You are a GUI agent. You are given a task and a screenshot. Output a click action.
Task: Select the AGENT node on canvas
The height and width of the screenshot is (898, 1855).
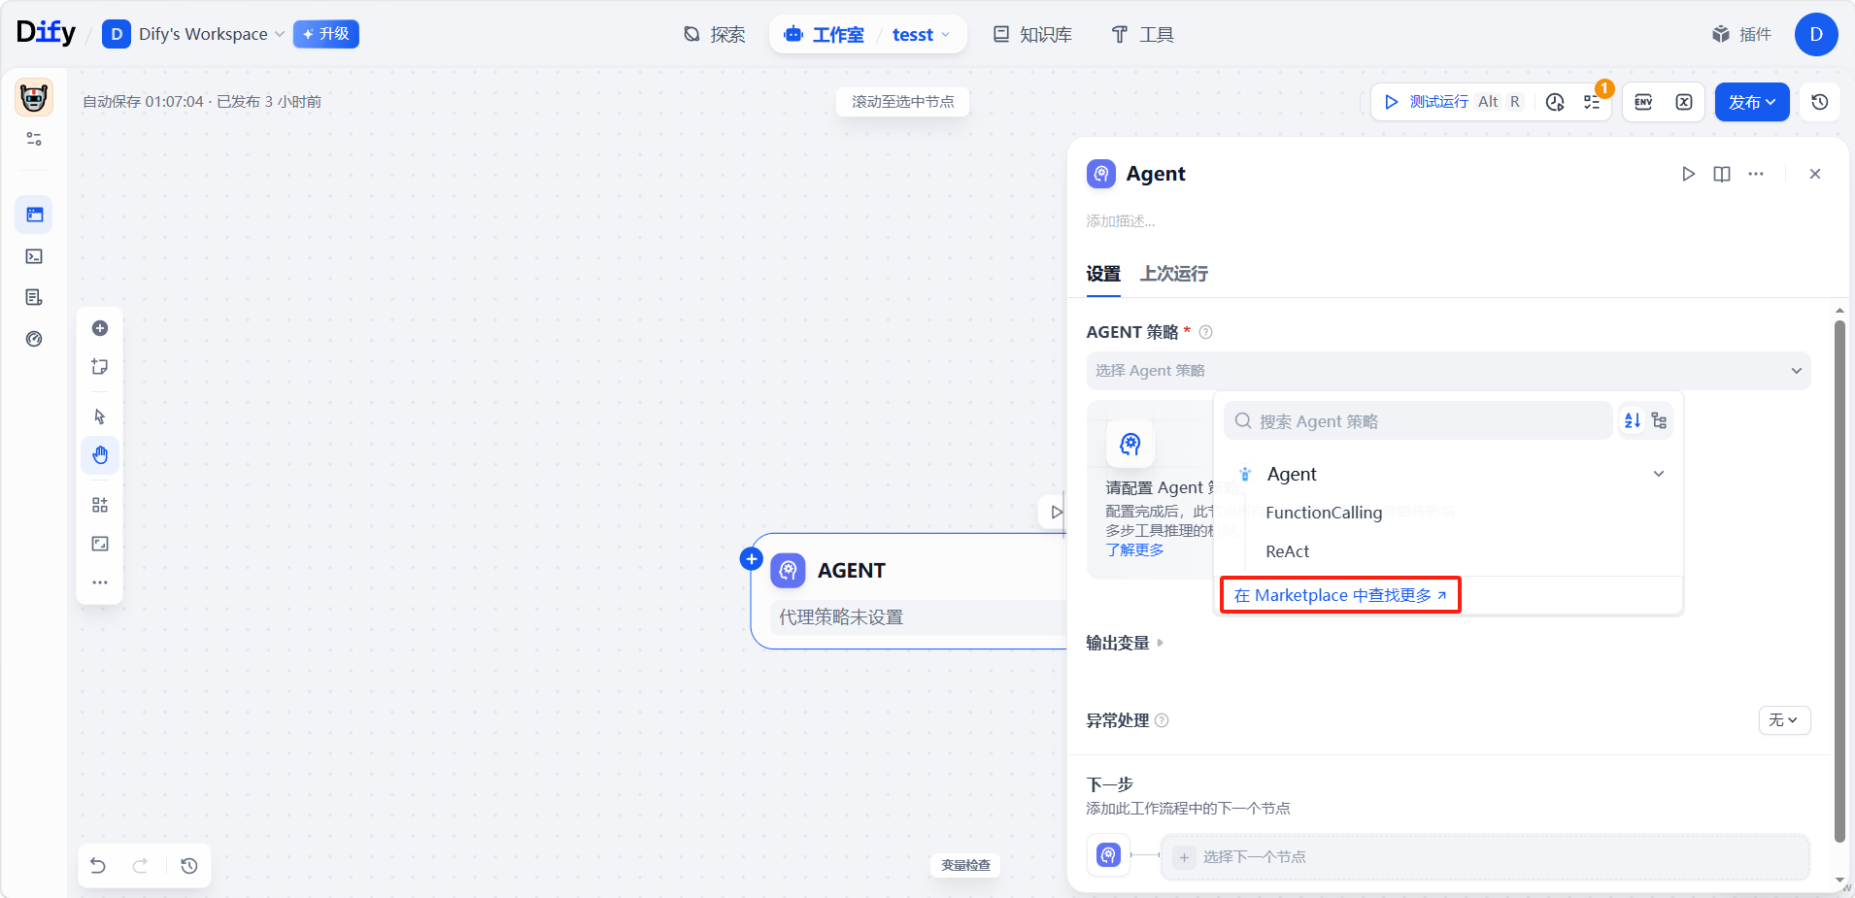tap(909, 590)
